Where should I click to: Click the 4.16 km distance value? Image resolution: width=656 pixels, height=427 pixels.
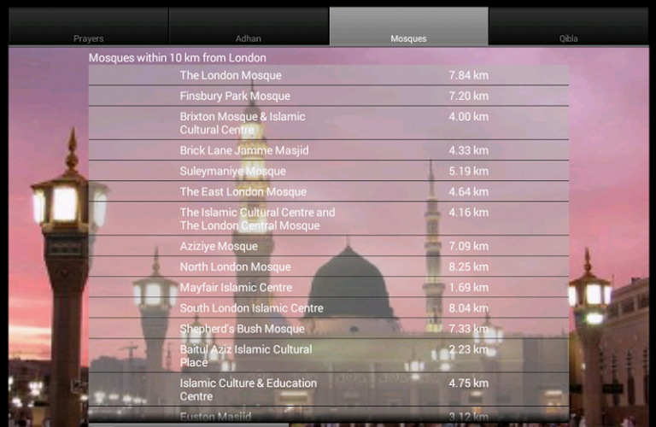469,212
